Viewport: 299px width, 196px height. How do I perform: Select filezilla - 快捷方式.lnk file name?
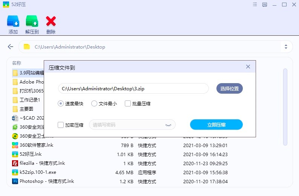tap(42, 163)
